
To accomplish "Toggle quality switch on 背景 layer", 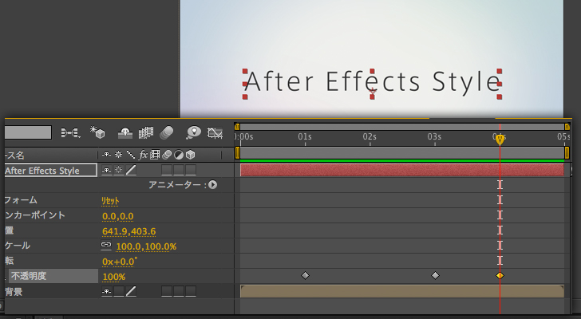I will pyautogui.click(x=131, y=292).
